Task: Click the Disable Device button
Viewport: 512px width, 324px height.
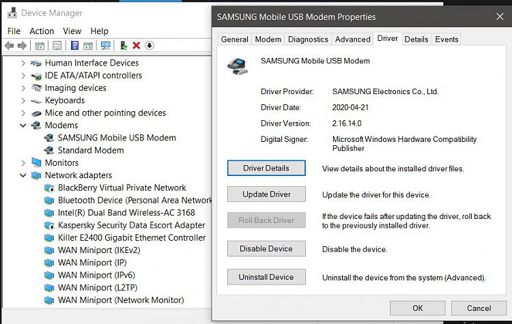Action: (266, 249)
